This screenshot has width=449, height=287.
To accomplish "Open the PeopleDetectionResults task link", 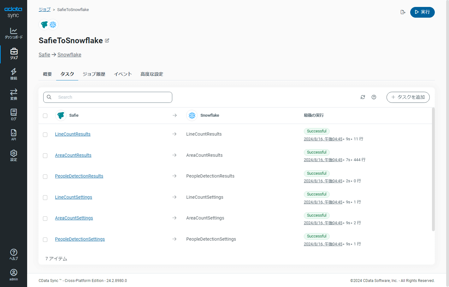I will click(x=79, y=176).
